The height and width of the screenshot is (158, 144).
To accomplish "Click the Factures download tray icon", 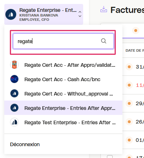I will coord(104,9).
